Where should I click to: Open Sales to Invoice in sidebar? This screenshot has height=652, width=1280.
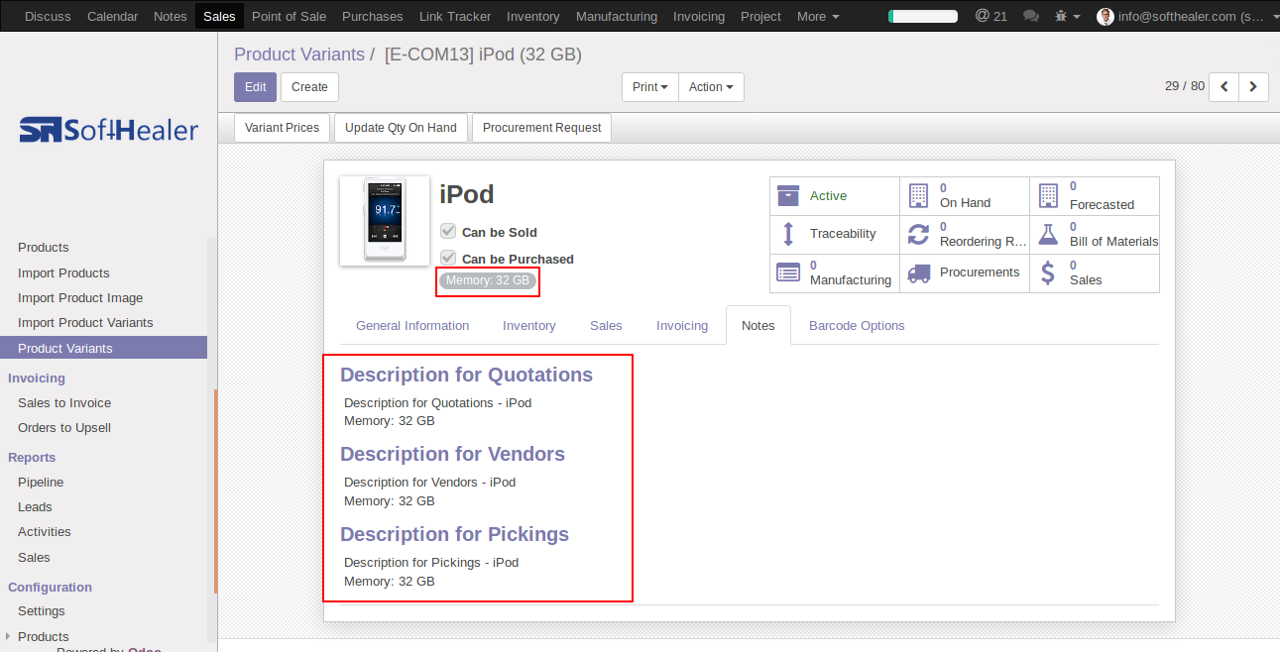click(x=64, y=402)
